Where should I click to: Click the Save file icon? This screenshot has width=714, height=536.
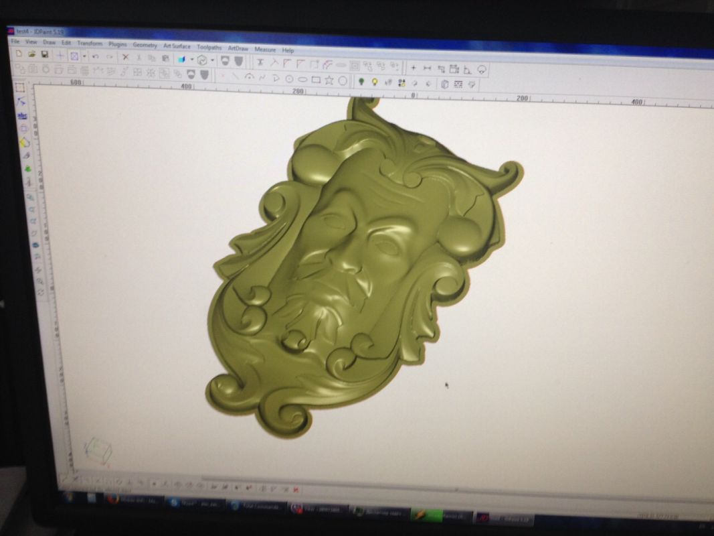[45, 54]
